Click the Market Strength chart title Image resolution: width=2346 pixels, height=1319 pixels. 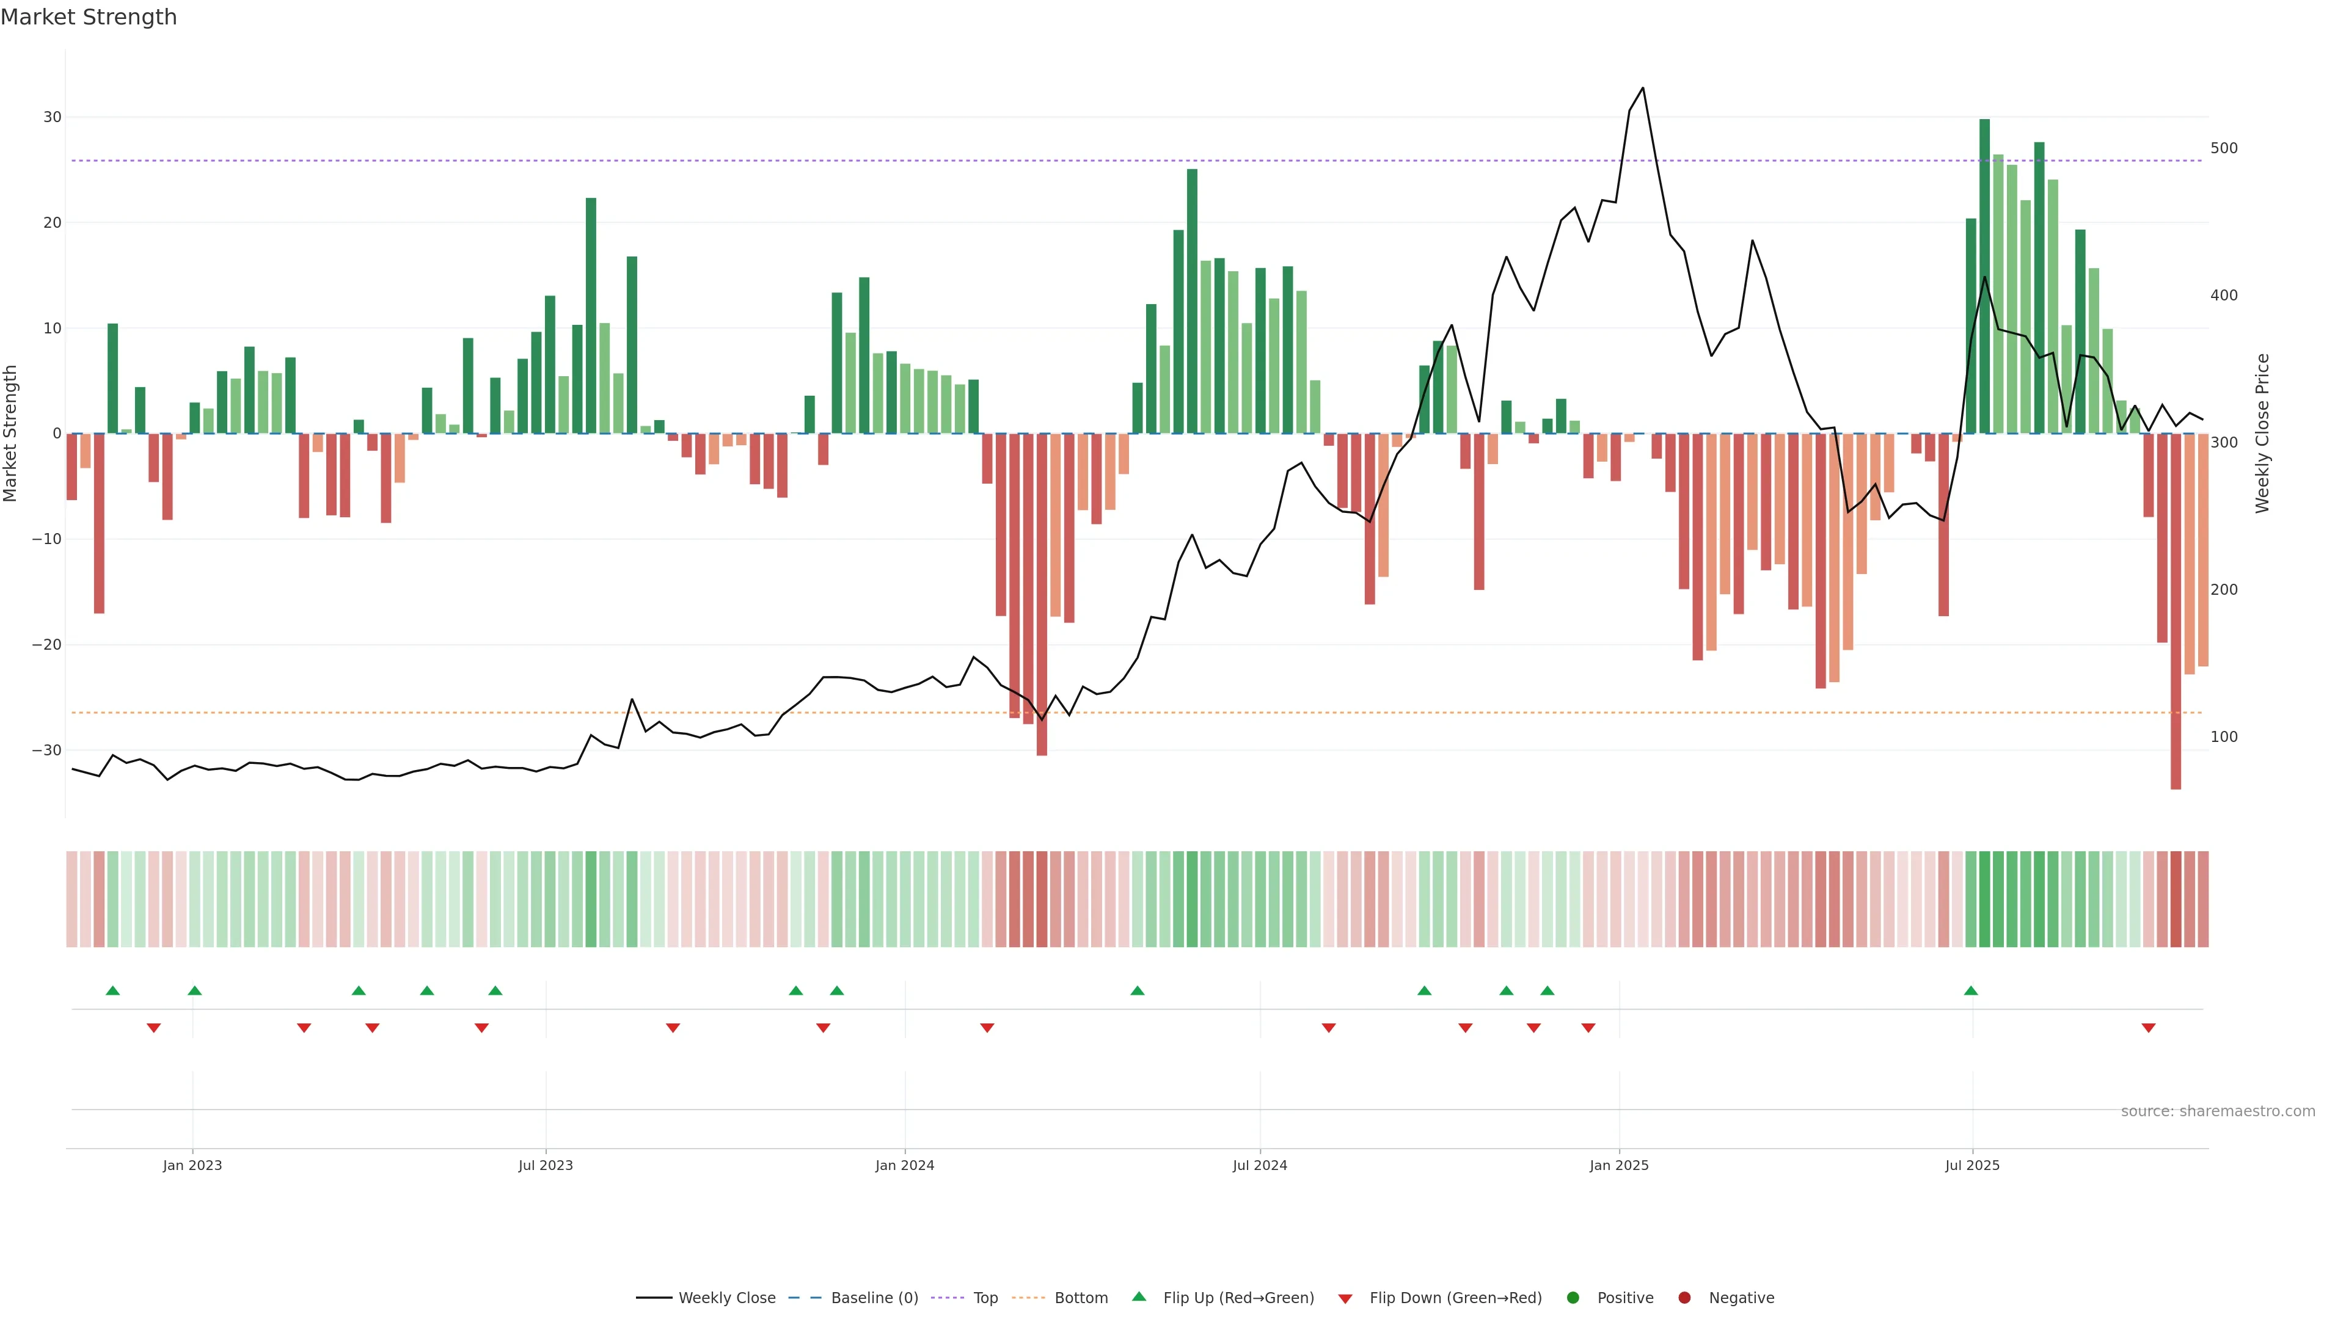pos(89,17)
